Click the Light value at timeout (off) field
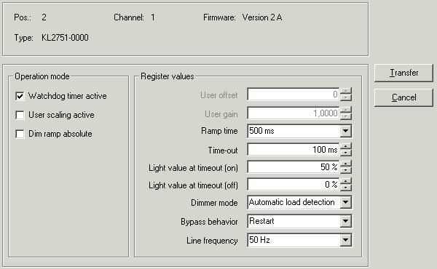Screen dimensions: 437x269 (294, 185)
